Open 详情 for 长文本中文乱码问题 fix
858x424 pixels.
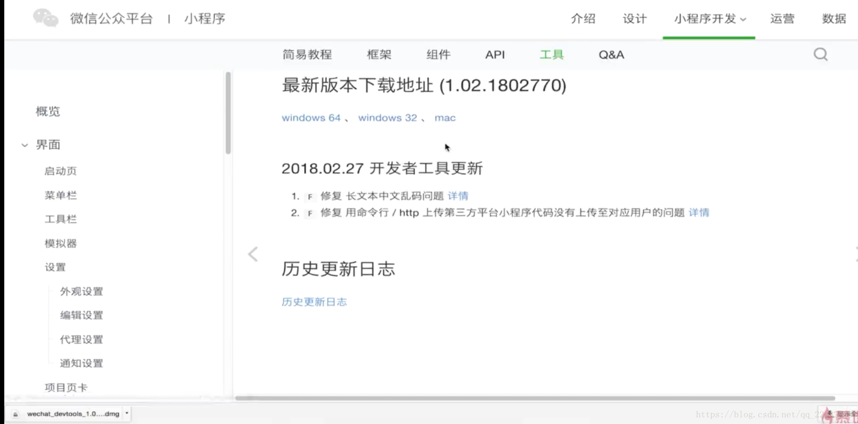click(x=458, y=196)
